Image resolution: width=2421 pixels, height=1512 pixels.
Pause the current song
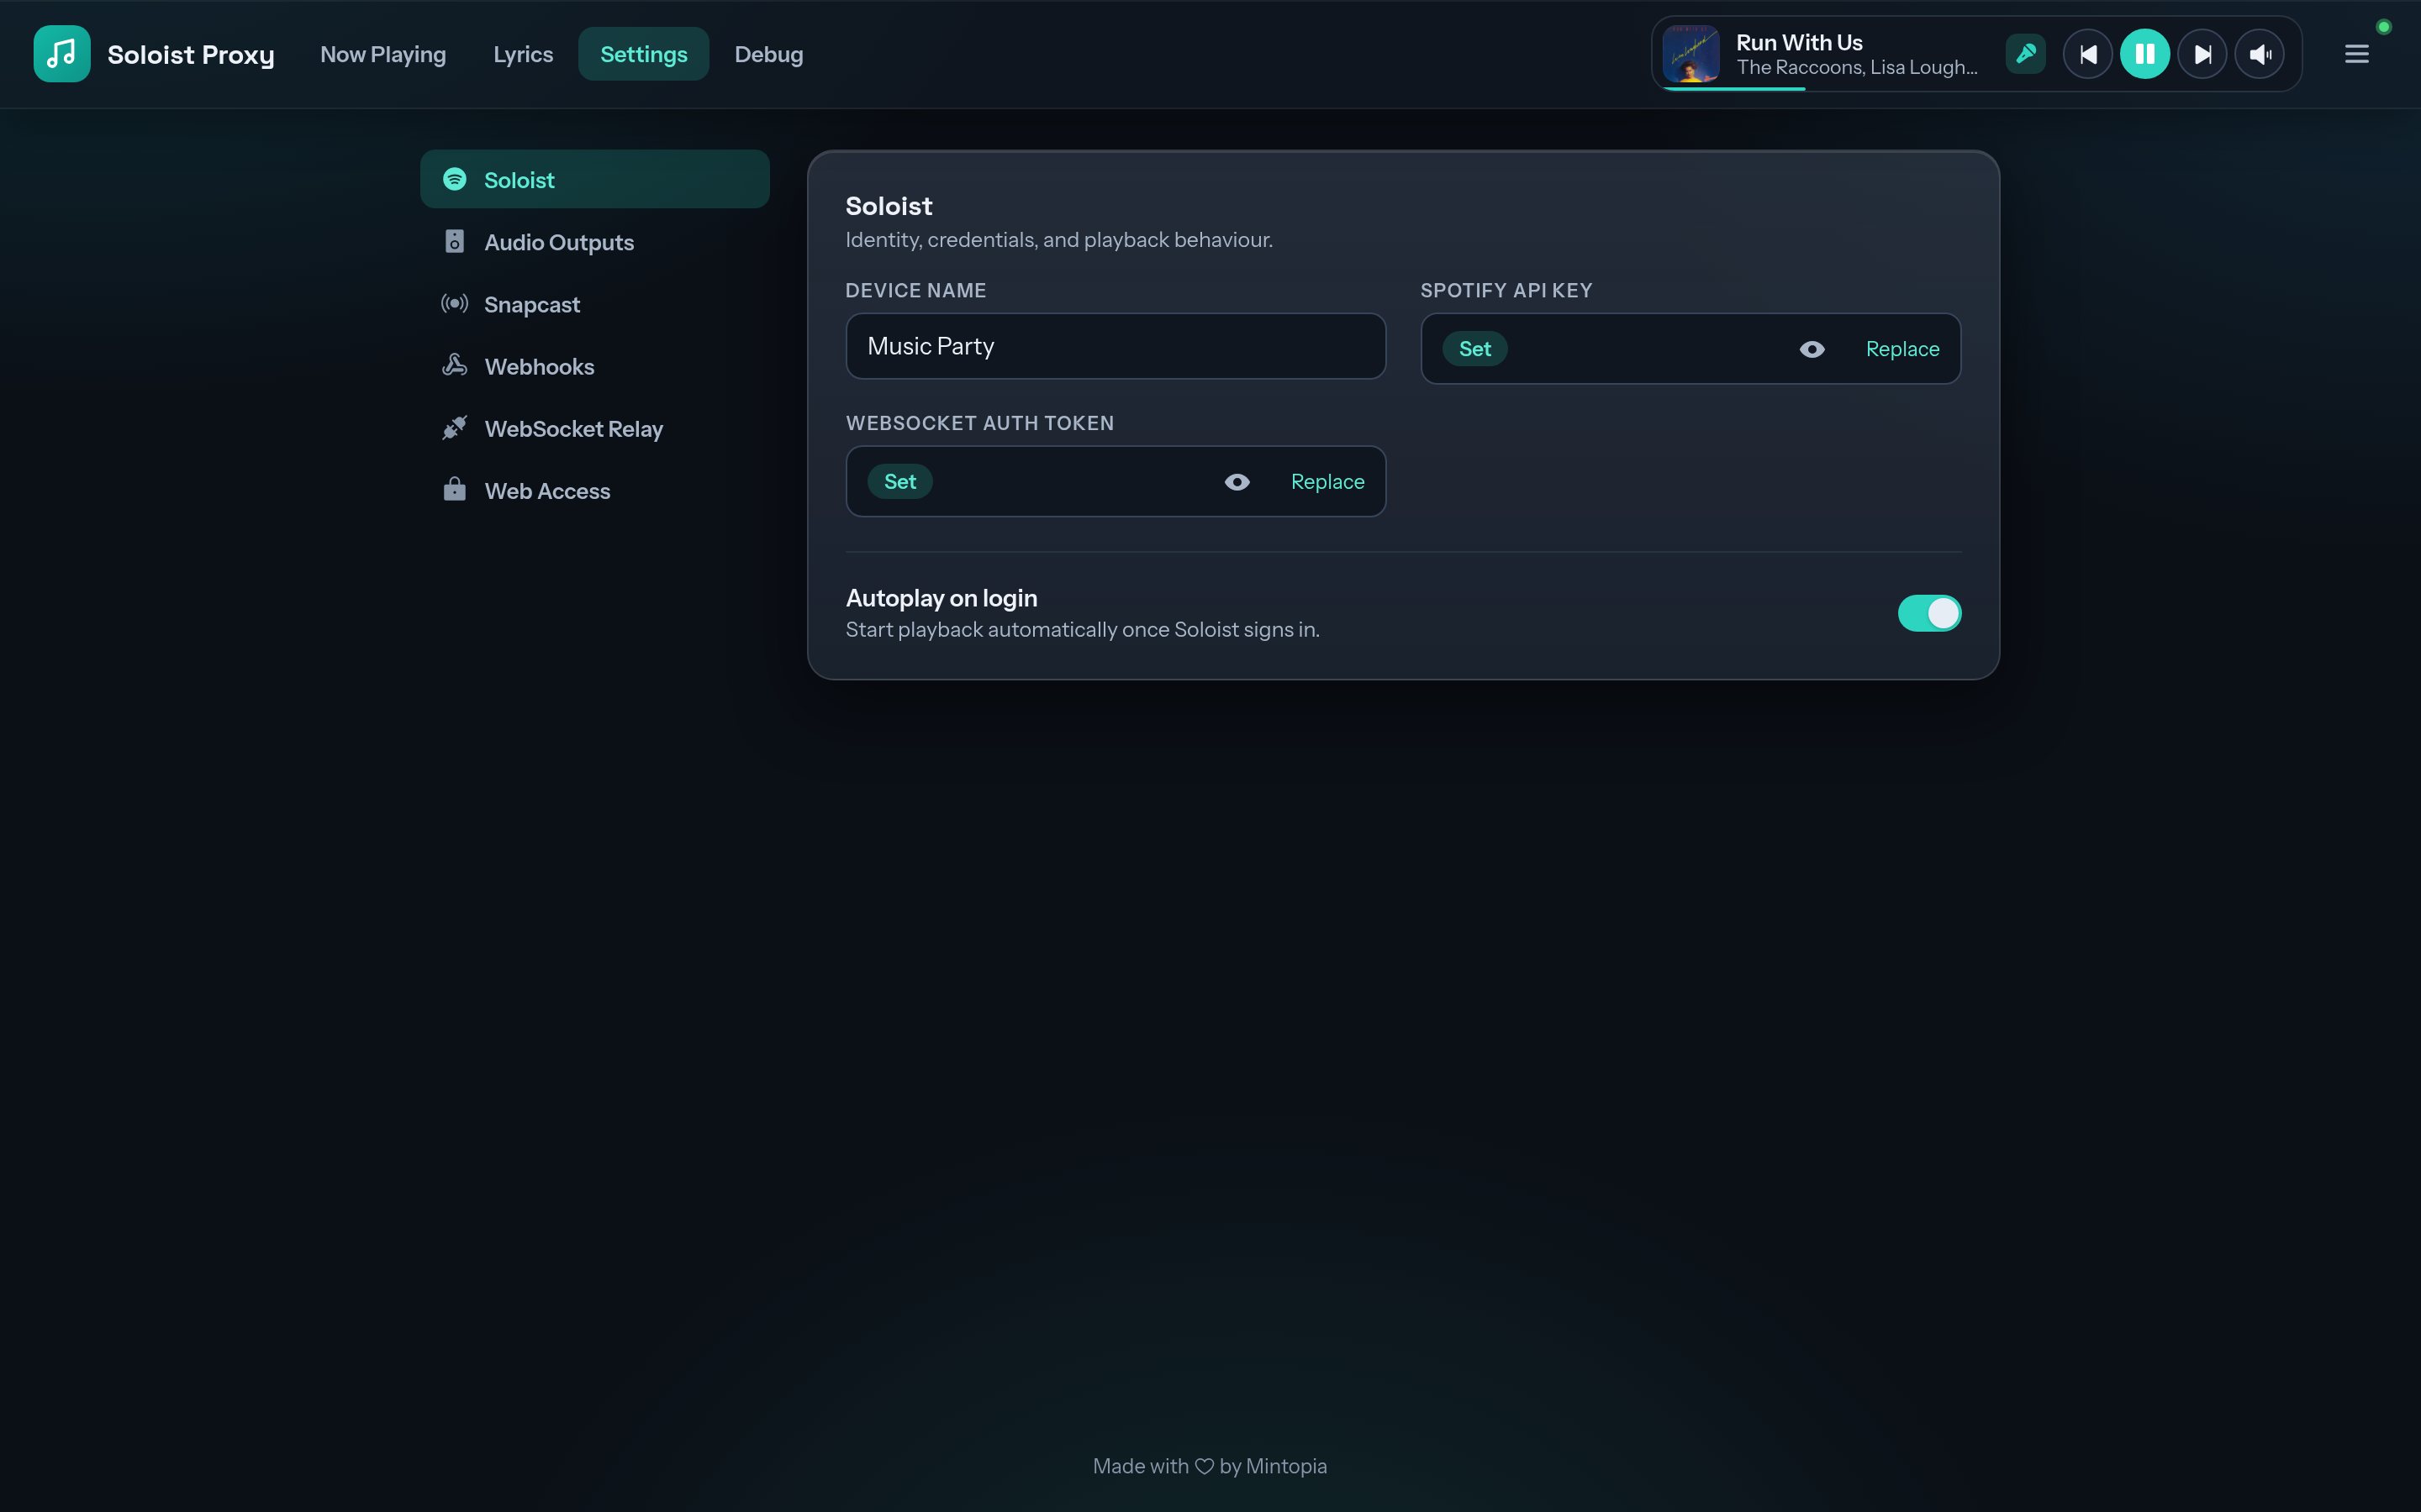tap(2145, 54)
